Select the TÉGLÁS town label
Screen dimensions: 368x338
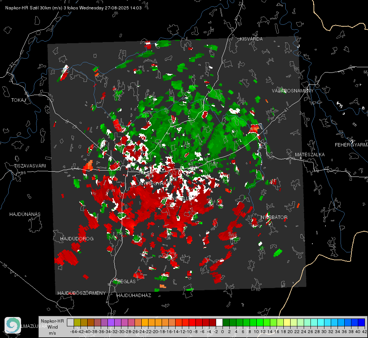(x=127, y=281)
